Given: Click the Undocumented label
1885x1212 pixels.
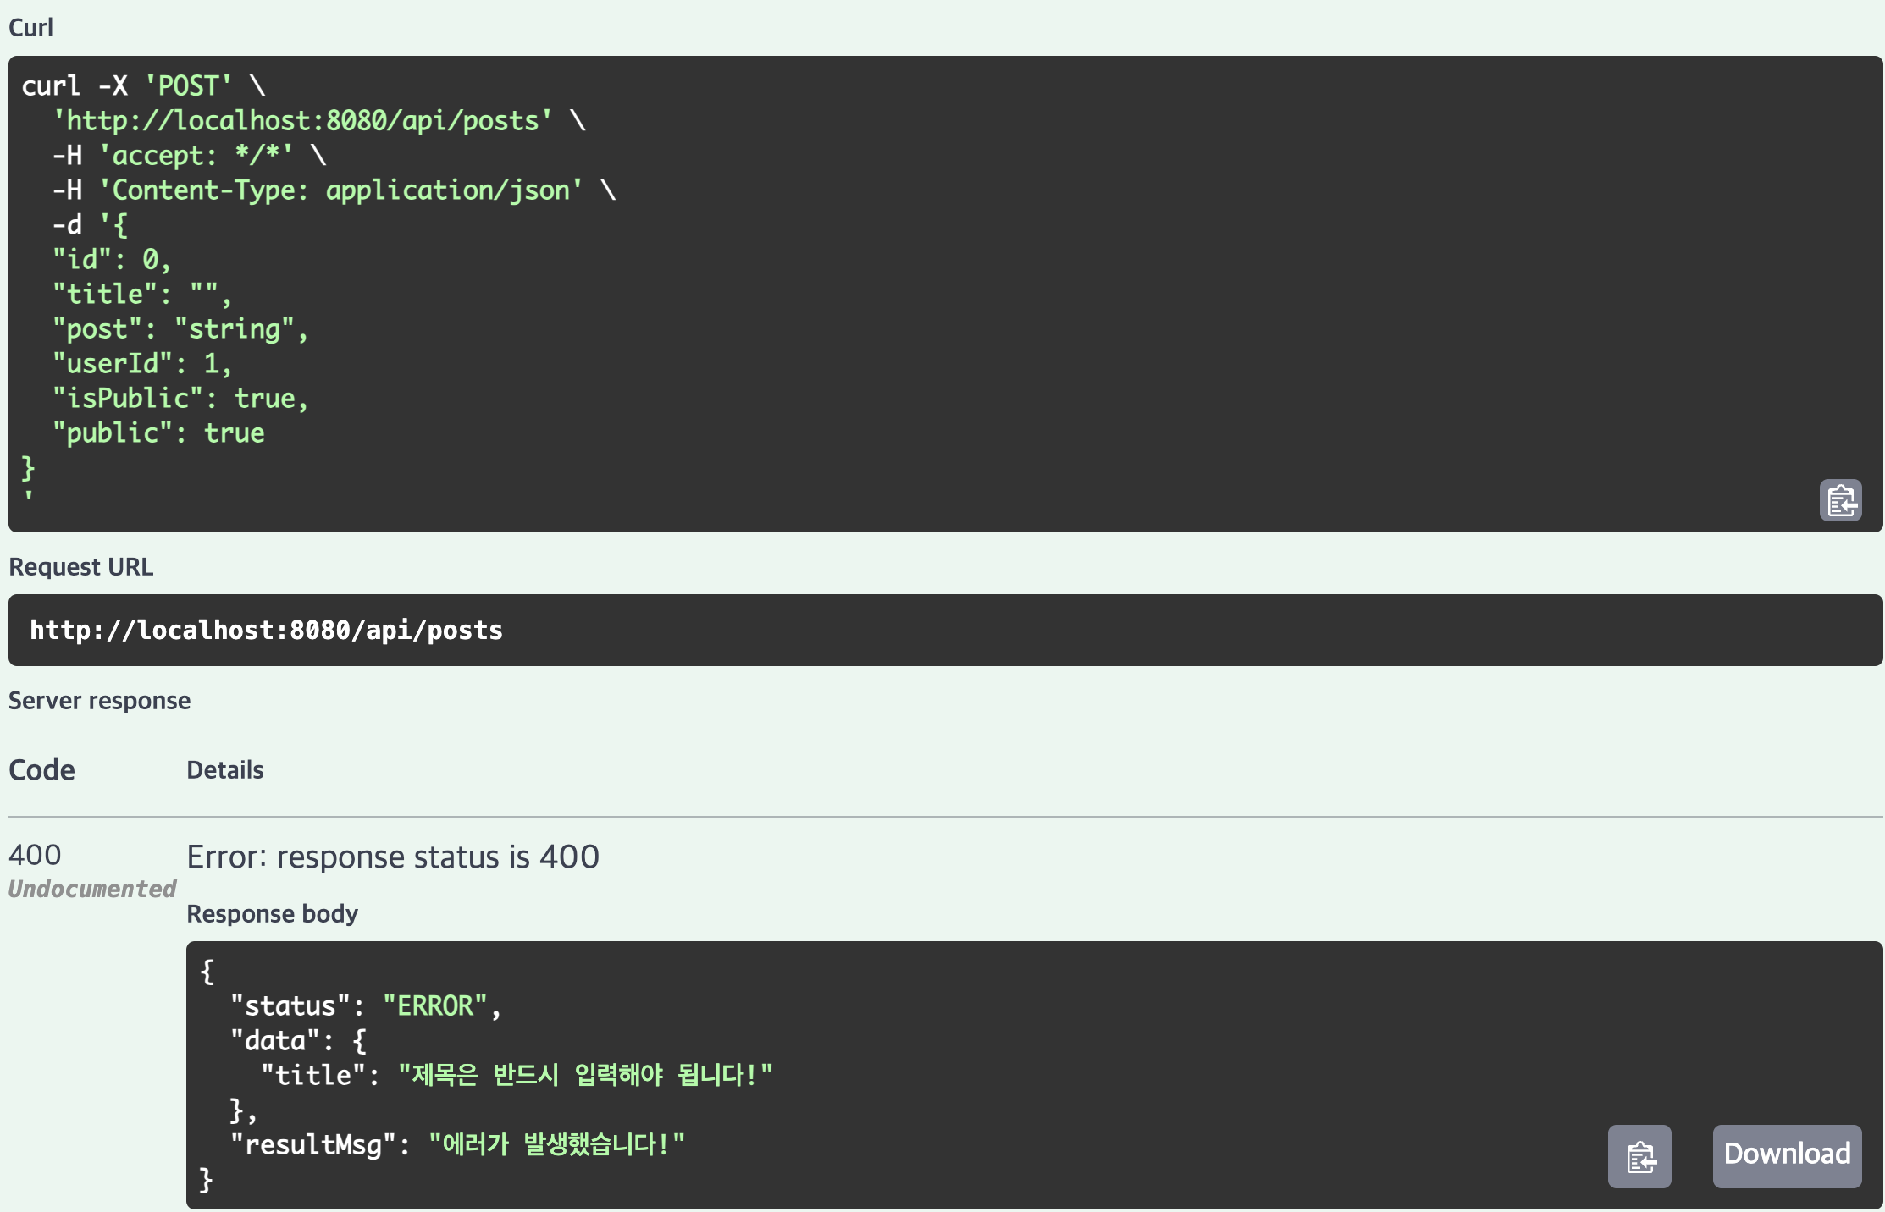Looking at the screenshot, I should (x=91, y=889).
